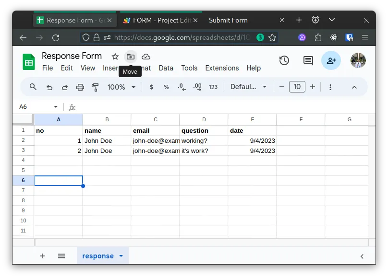Open the comments icon
This screenshot has width=388, height=278.
[x=308, y=60]
